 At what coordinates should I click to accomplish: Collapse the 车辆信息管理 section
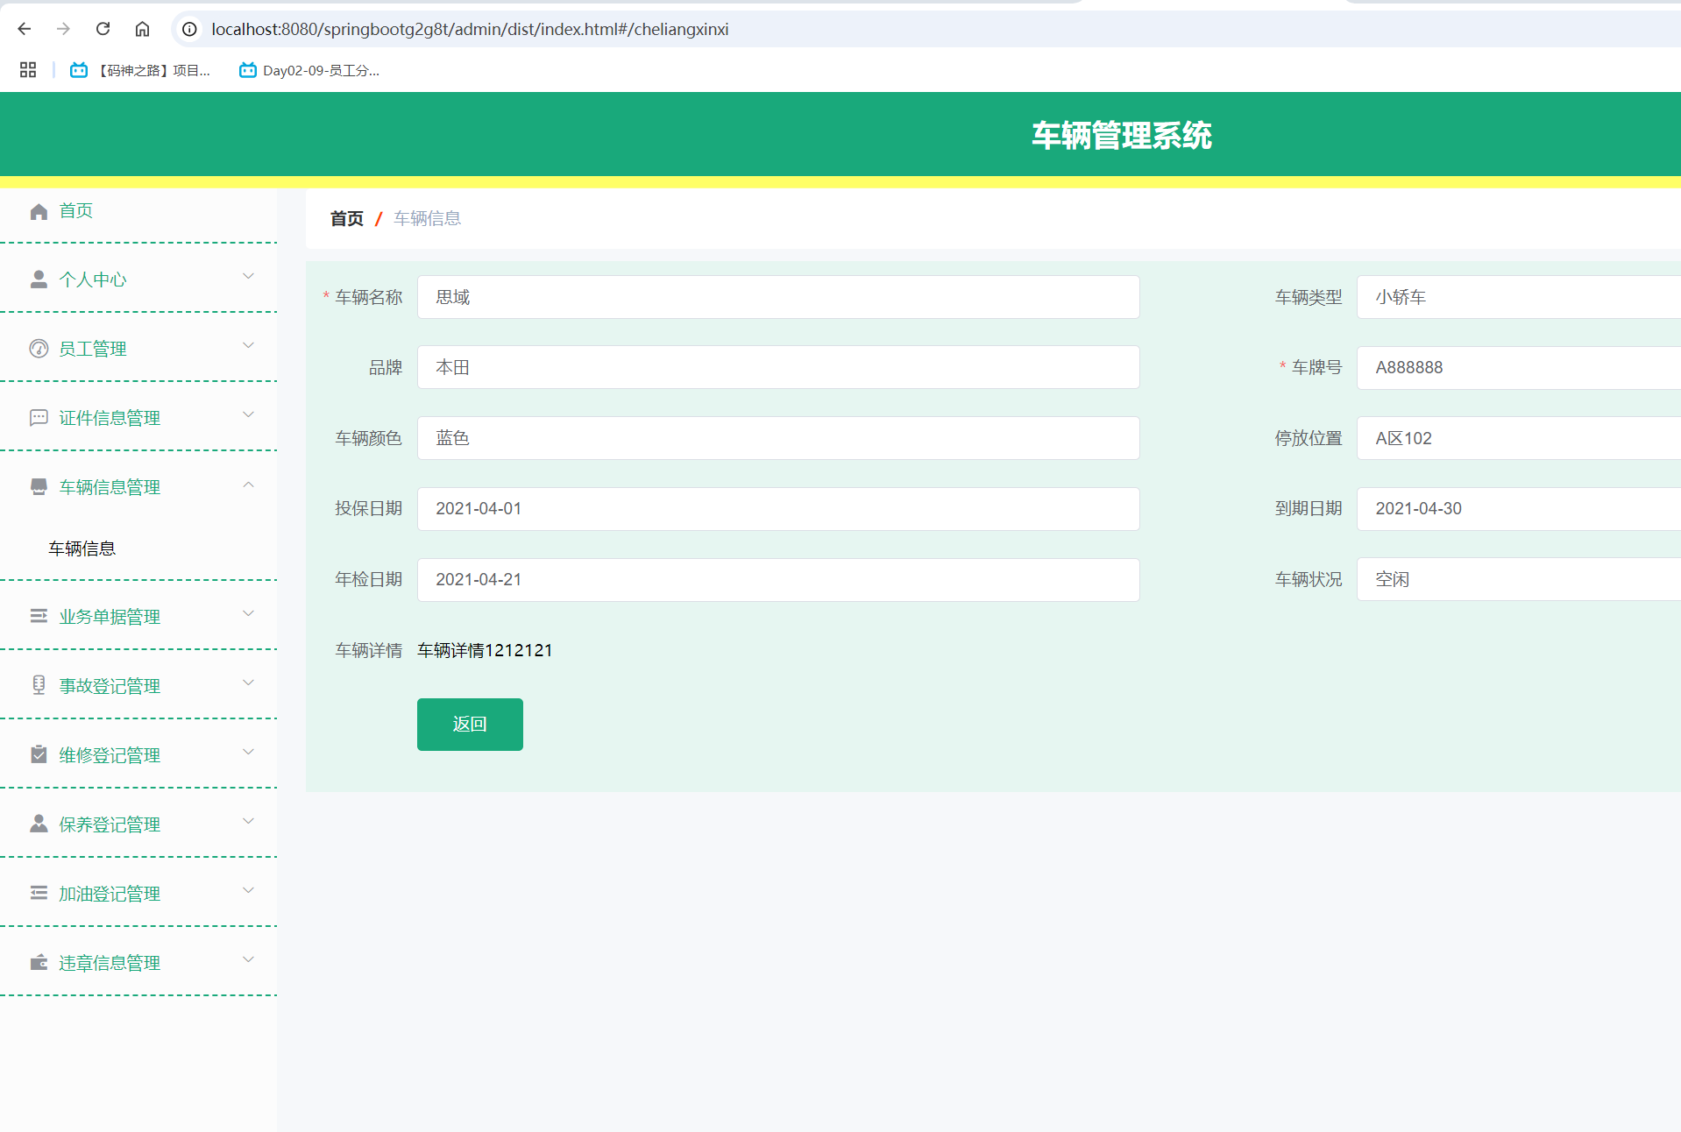(248, 485)
